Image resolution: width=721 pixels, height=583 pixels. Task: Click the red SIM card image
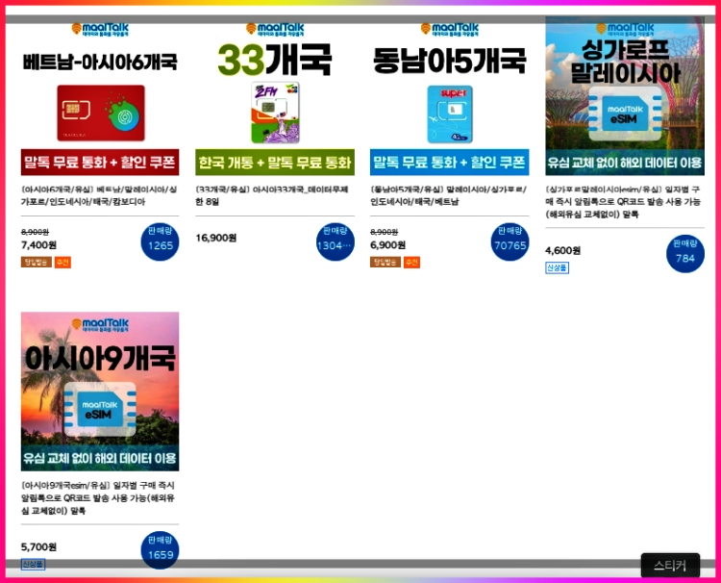click(x=101, y=113)
